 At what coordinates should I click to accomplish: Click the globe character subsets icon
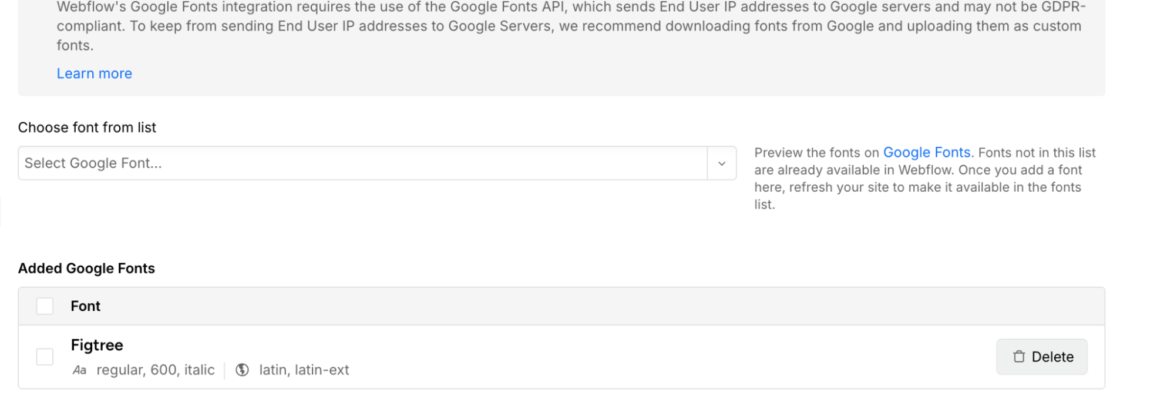(x=242, y=370)
